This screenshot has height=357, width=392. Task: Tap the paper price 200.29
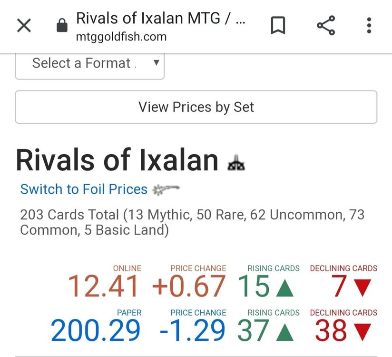(x=96, y=331)
